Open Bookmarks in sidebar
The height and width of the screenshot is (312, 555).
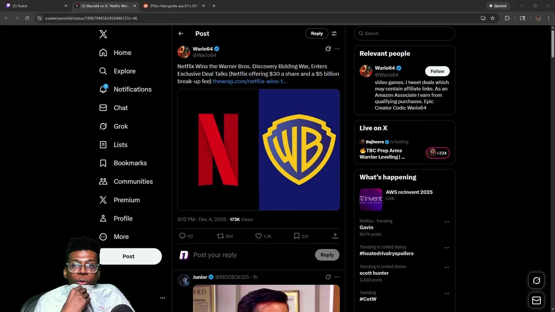pos(123,163)
